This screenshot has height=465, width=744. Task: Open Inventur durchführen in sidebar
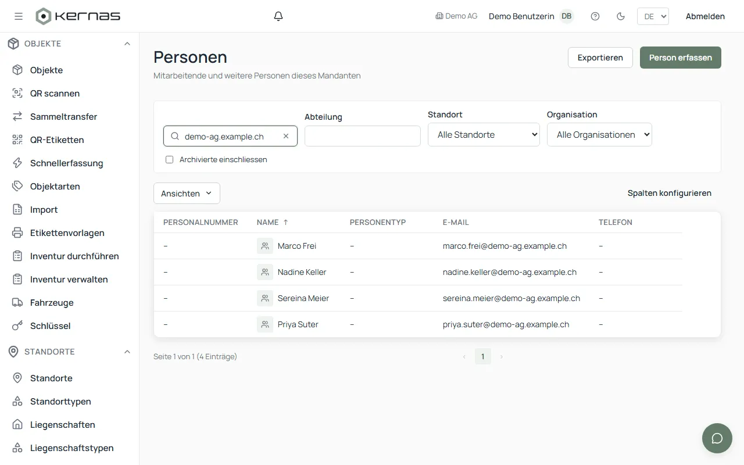74,256
